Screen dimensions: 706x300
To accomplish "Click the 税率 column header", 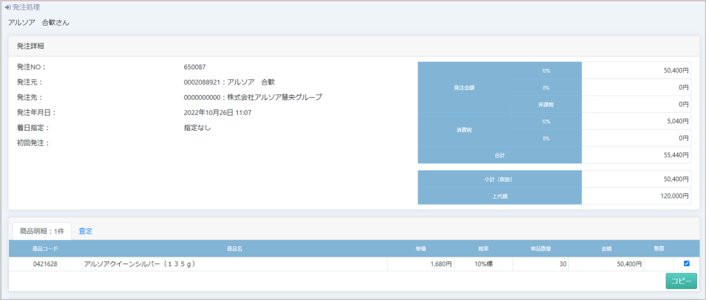I will [x=483, y=248].
